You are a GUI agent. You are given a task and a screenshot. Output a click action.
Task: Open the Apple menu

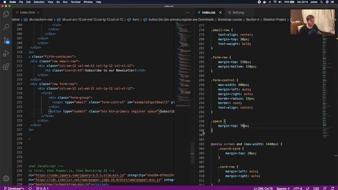click(x=5, y=2)
